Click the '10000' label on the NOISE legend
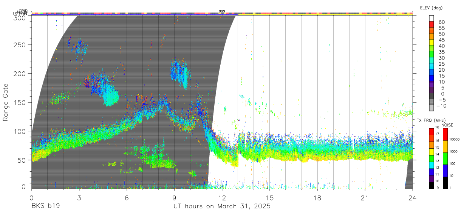Image resolution: width=464 pixels, height=214 pixels. (x=455, y=140)
